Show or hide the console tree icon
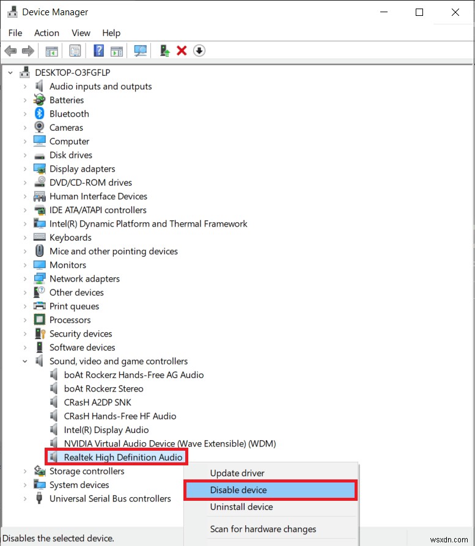The width and height of the screenshot is (475, 546). (x=52, y=51)
